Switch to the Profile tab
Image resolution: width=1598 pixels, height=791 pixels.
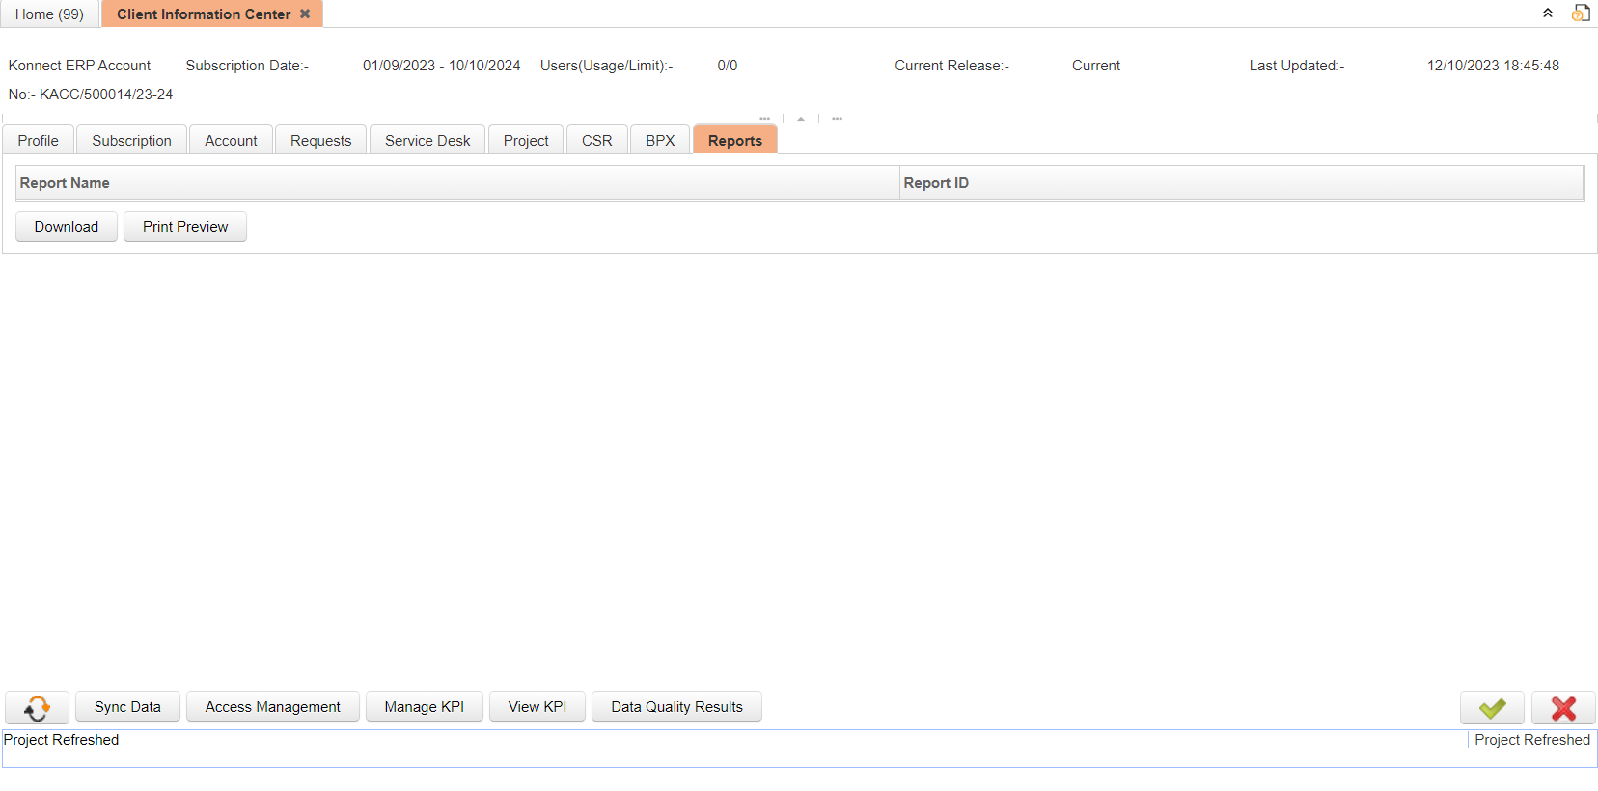[x=38, y=141]
